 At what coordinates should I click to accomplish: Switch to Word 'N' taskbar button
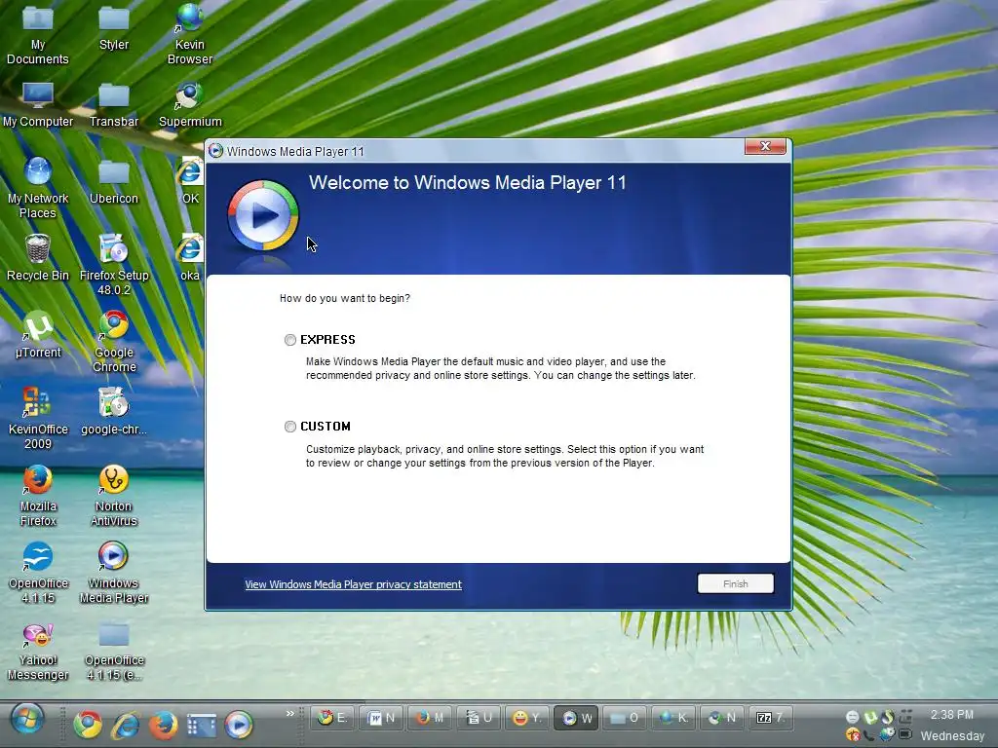(381, 718)
